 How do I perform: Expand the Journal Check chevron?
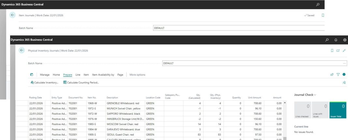coord(315,95)
